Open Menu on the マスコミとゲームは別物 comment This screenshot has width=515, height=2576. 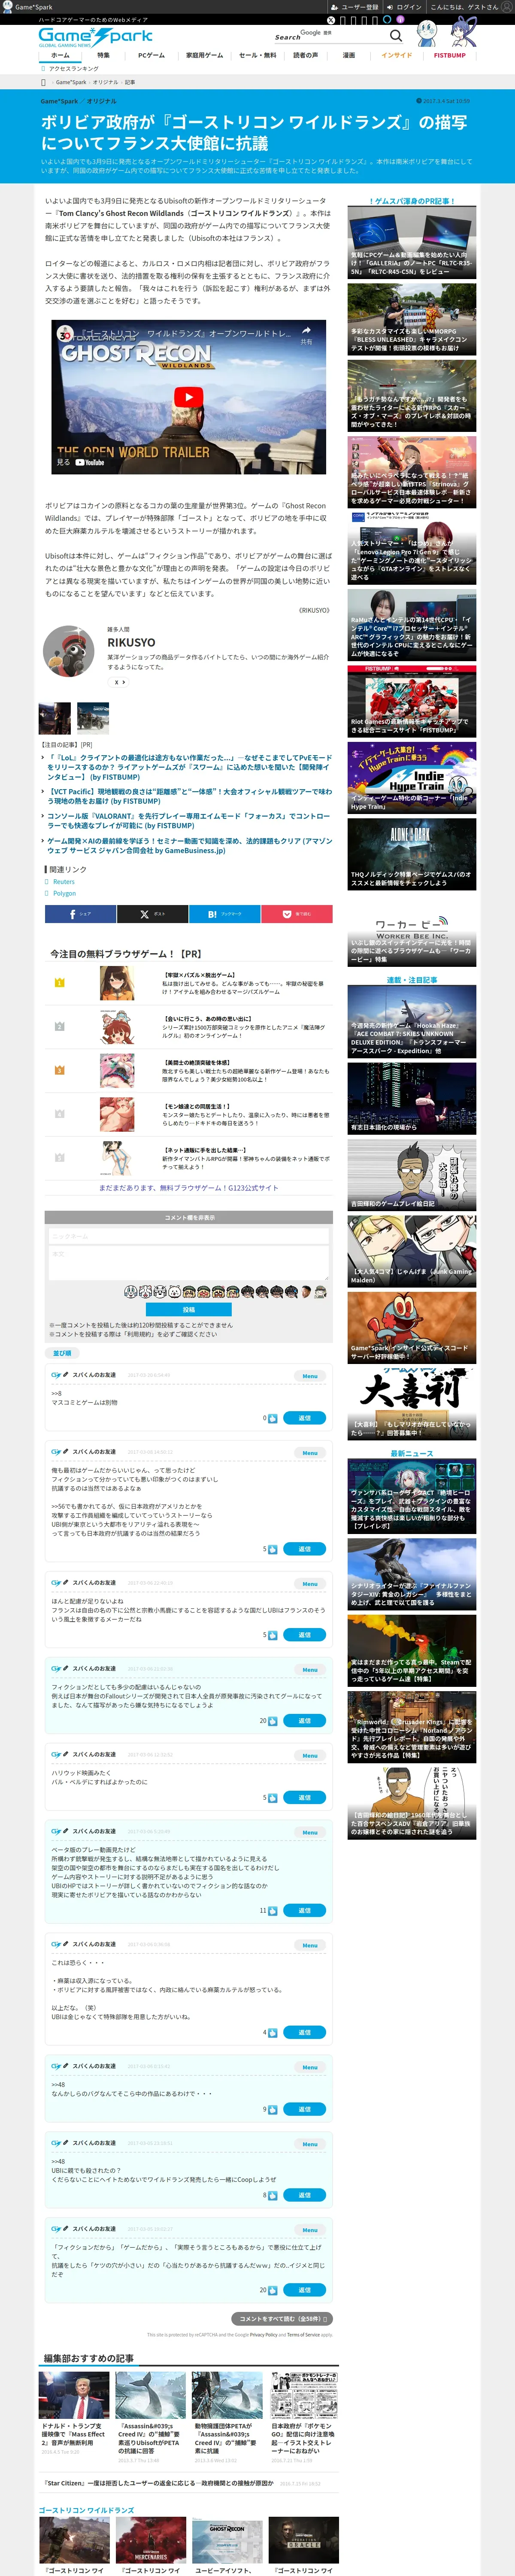[x=310, y=1376]
